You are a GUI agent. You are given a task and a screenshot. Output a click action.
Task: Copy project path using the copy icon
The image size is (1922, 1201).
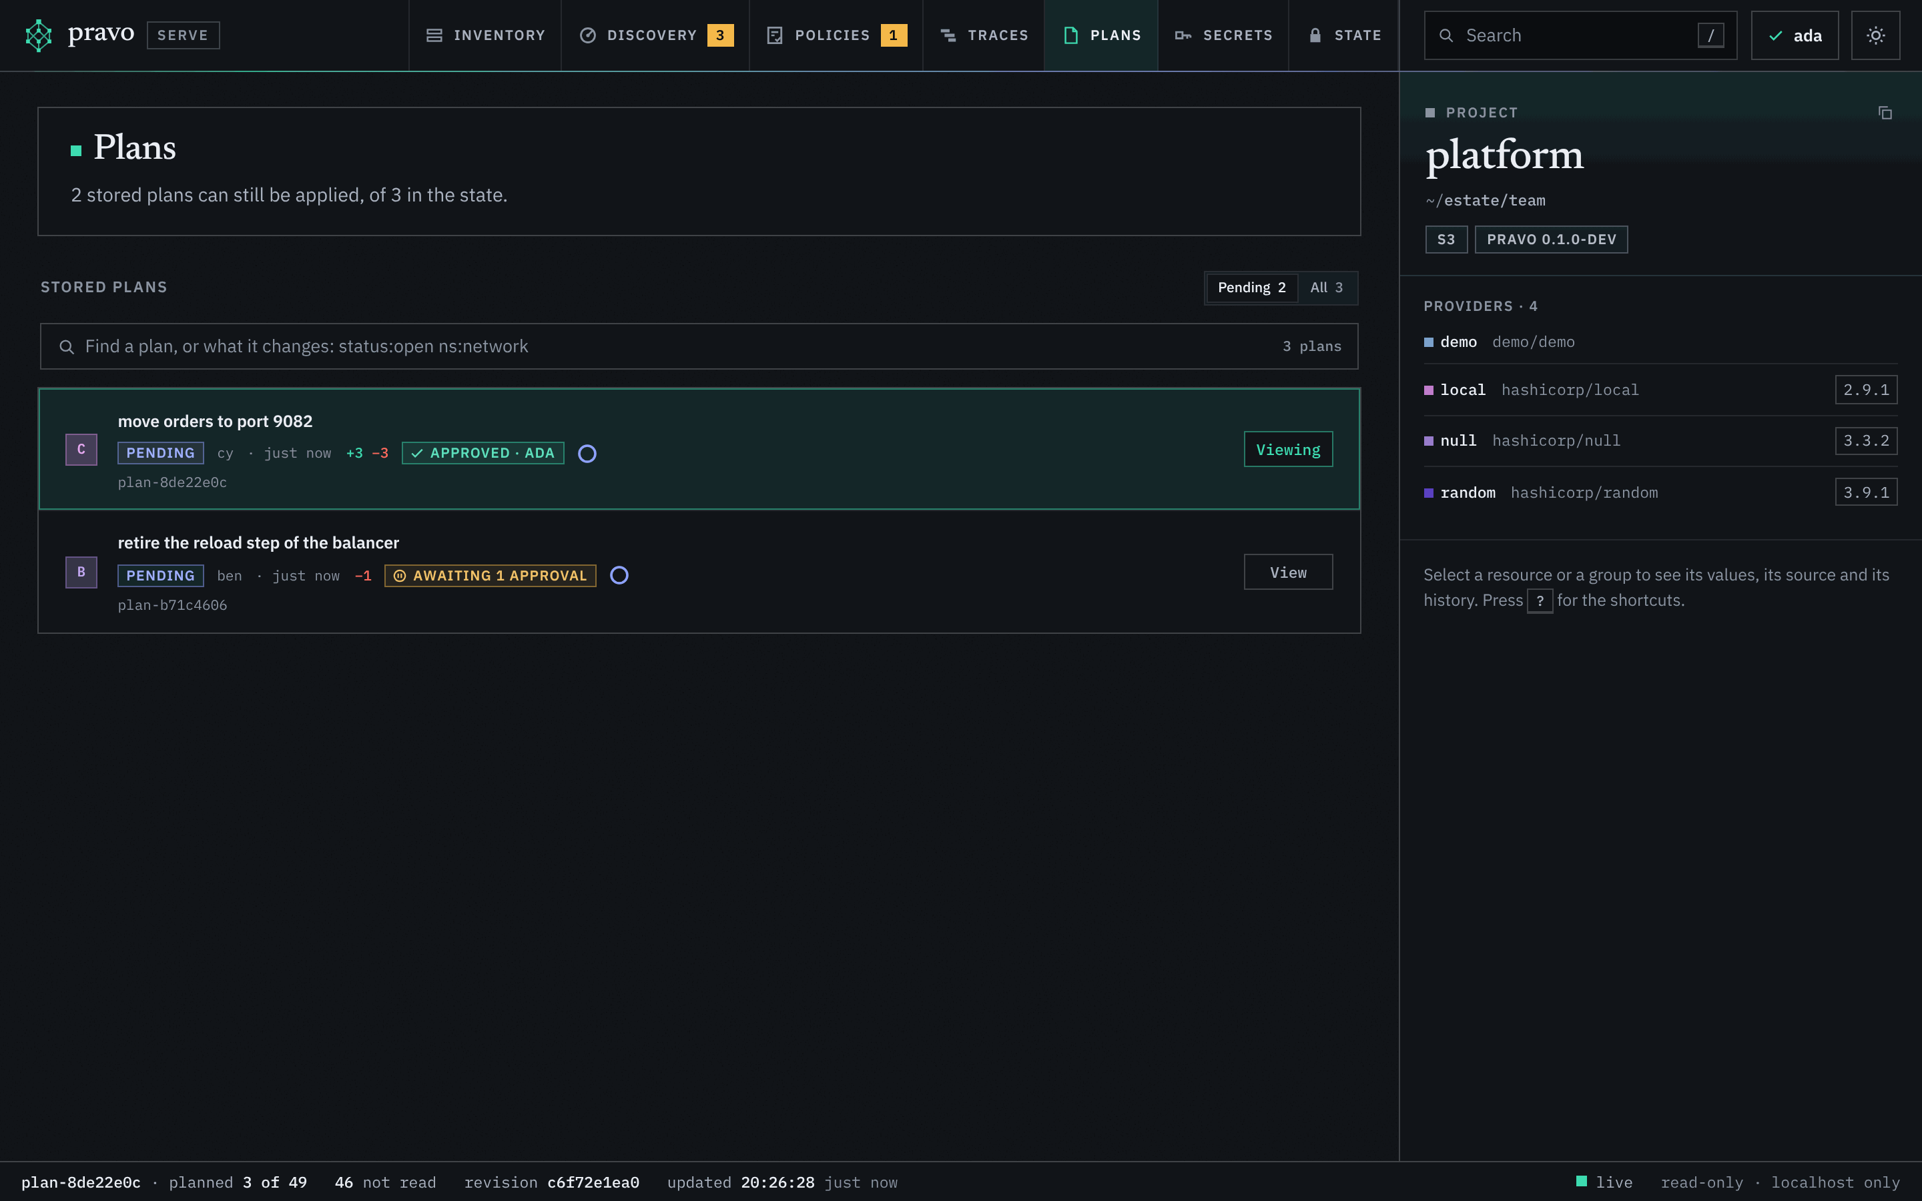(1885, 113)
